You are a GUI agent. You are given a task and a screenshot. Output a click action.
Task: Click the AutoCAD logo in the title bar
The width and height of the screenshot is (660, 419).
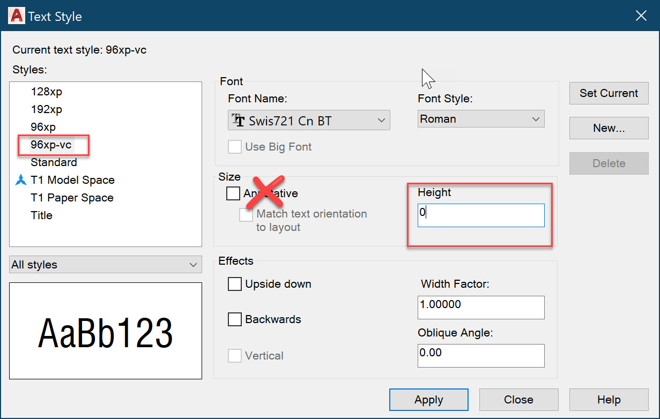click(x=16, y=16)
